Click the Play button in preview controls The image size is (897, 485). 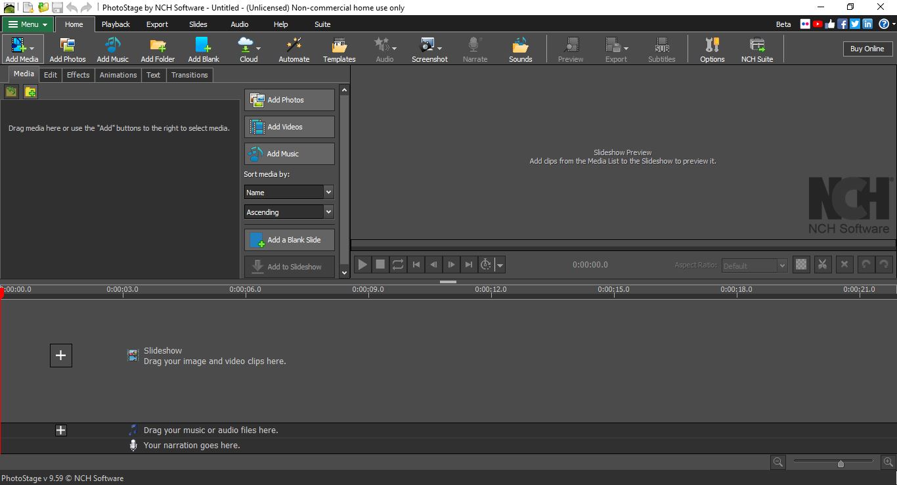click(x=362, y=265)
